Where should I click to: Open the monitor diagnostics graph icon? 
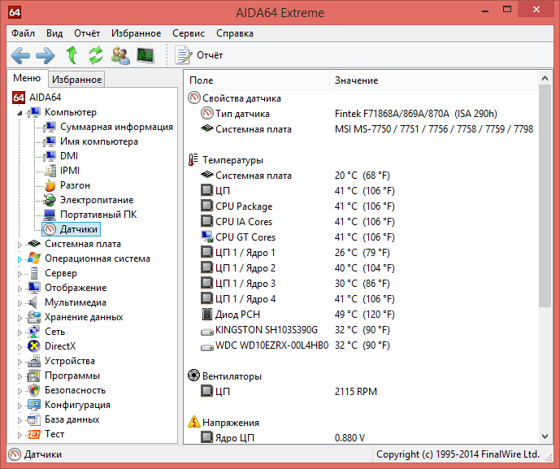coord(145,55)
